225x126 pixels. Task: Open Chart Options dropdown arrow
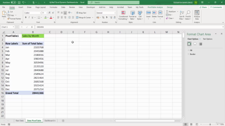click(200, 39)
